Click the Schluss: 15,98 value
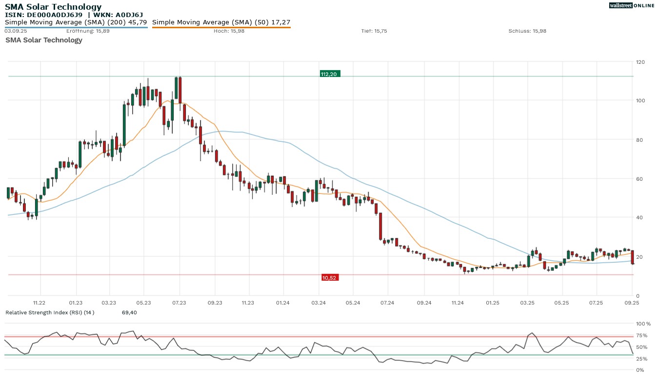The width and height of the screenshot is (658, 383). [x=527, y=31]
